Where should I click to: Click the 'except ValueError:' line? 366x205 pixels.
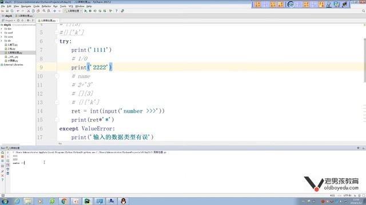[x=87, y=129]
